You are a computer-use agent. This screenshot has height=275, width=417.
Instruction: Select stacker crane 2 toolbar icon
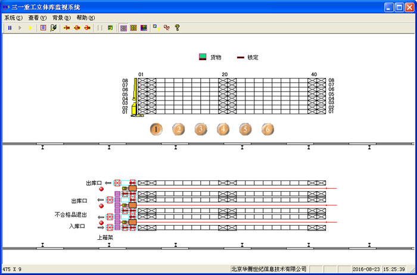[x=77, y=27]
